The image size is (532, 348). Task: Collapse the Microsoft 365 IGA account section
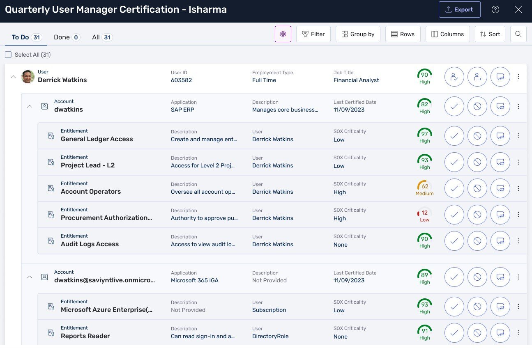click(29, 277)
